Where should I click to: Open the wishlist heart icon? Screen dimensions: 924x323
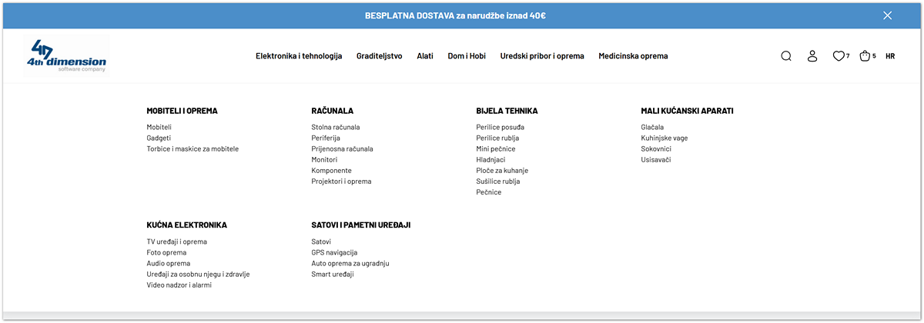click(x=839, y=56)
